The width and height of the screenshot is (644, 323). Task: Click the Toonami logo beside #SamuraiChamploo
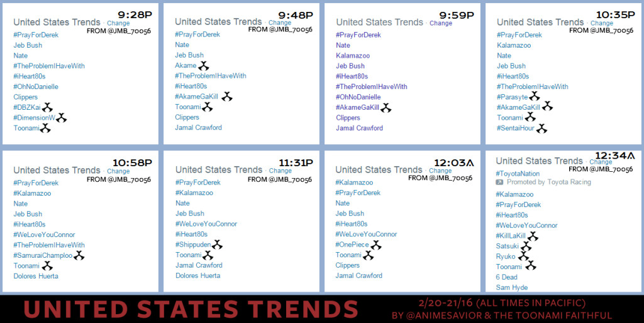79,255
